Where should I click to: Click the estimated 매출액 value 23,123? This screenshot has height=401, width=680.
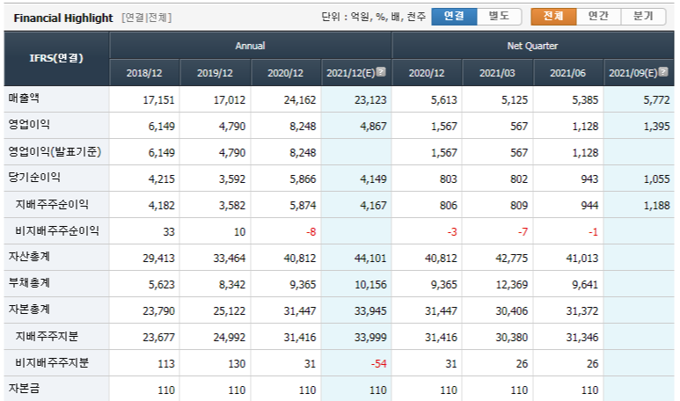(370, 100)
